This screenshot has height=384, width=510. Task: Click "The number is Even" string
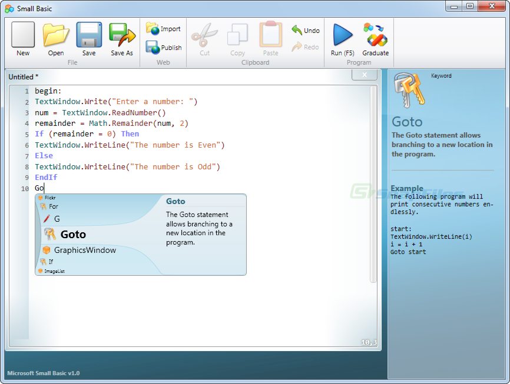coord(175,145)
